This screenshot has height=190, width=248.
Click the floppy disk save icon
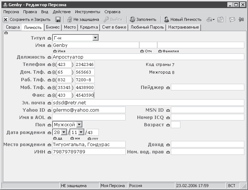pos(58,19)
